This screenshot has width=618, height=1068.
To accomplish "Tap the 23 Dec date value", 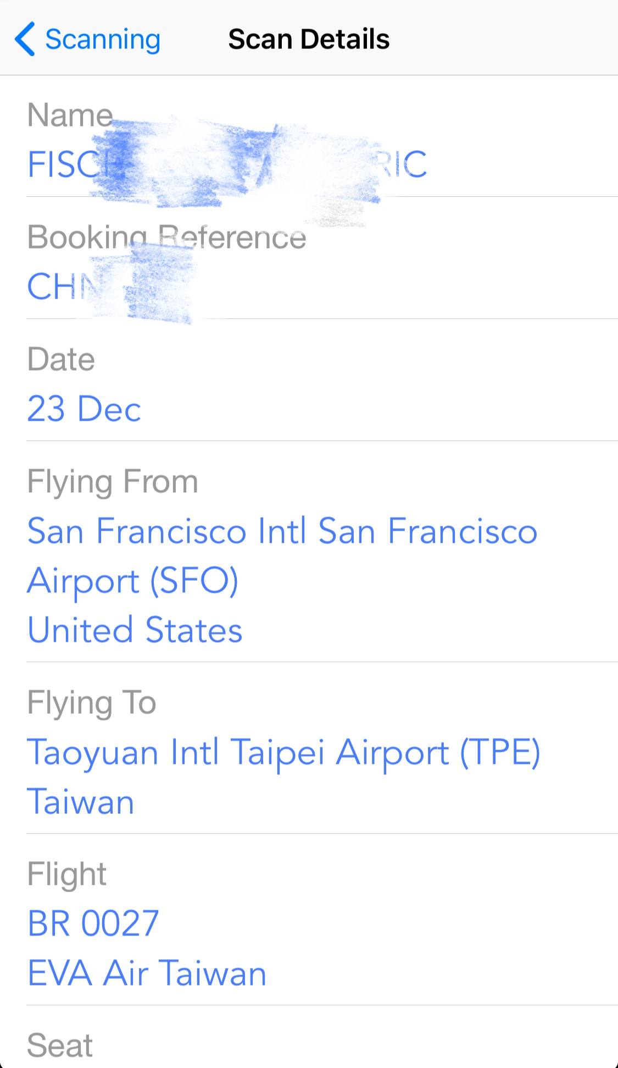I will pos(84,409).
